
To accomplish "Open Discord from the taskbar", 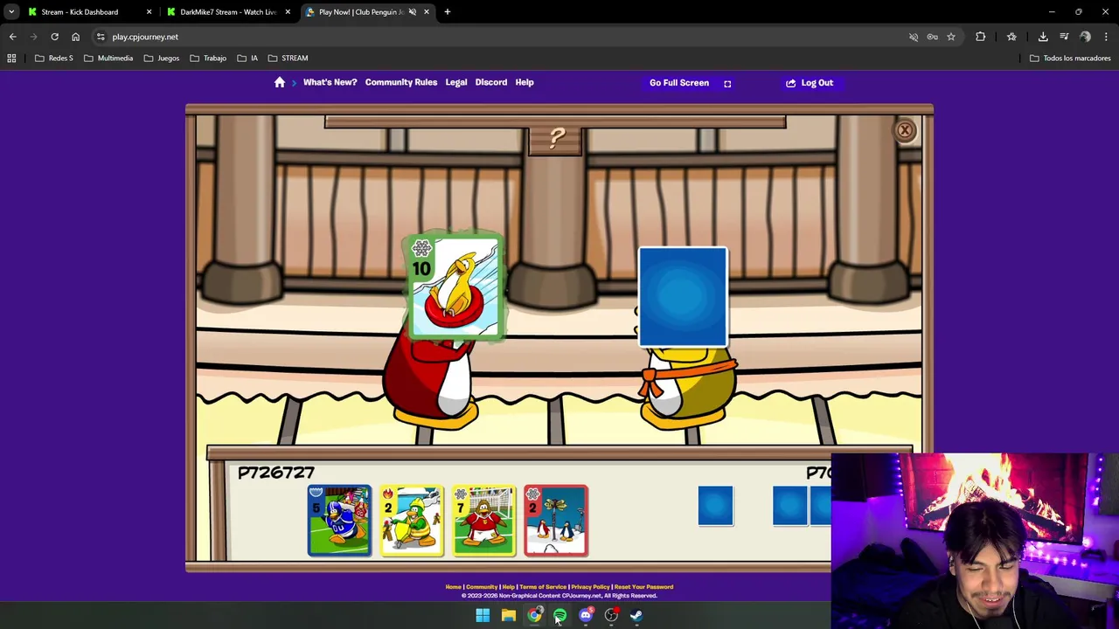I will 586,615.
